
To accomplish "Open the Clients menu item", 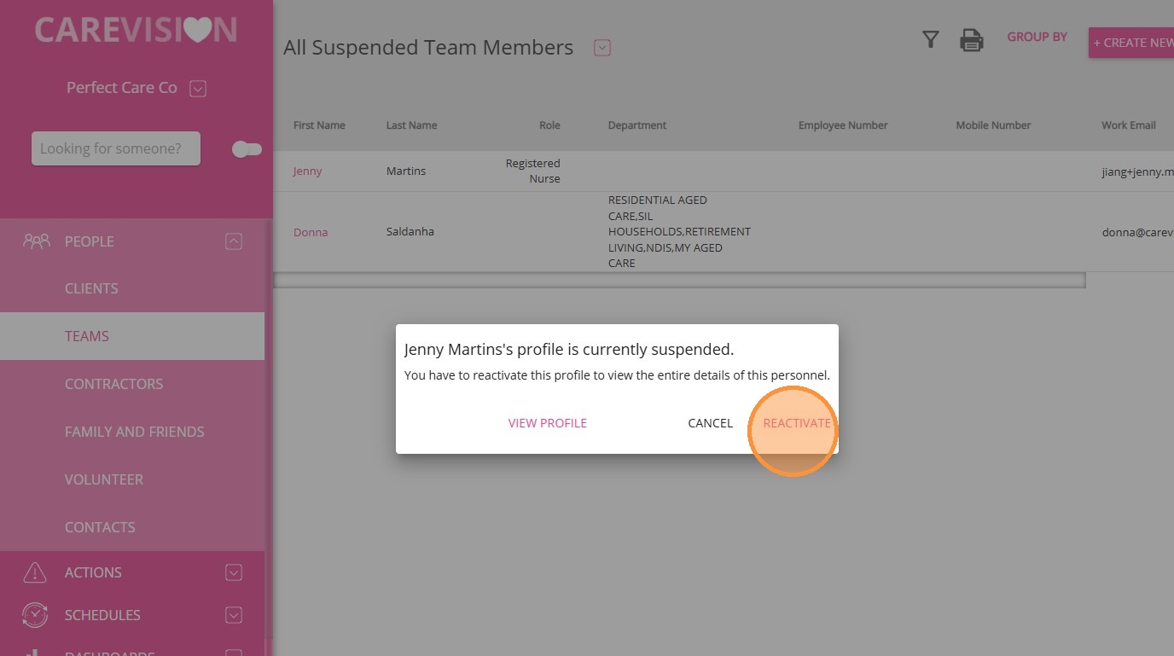I will coord(91,288).
